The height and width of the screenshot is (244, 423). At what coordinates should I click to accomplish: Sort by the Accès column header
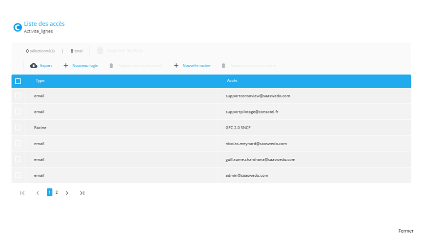point(232,81)
